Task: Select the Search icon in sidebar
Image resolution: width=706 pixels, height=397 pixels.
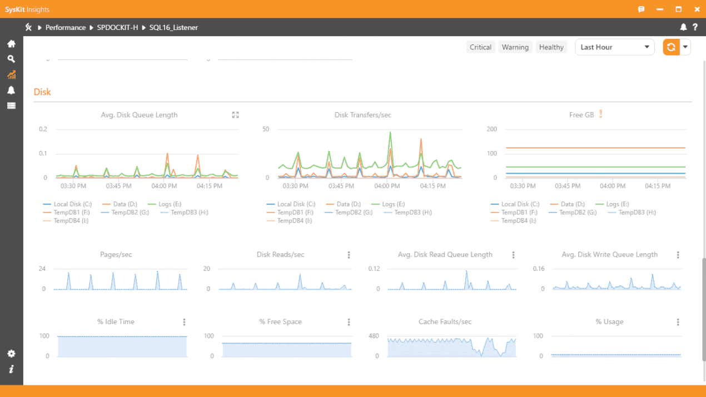Action: [x=11, y=59]
